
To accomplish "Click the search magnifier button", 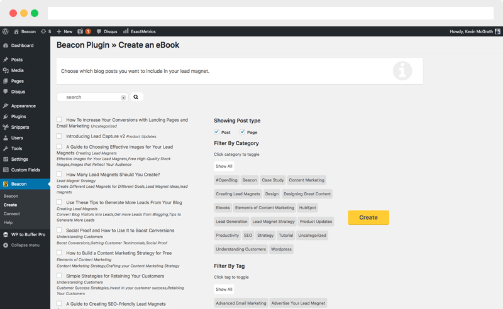I will (x=136, y=97).
